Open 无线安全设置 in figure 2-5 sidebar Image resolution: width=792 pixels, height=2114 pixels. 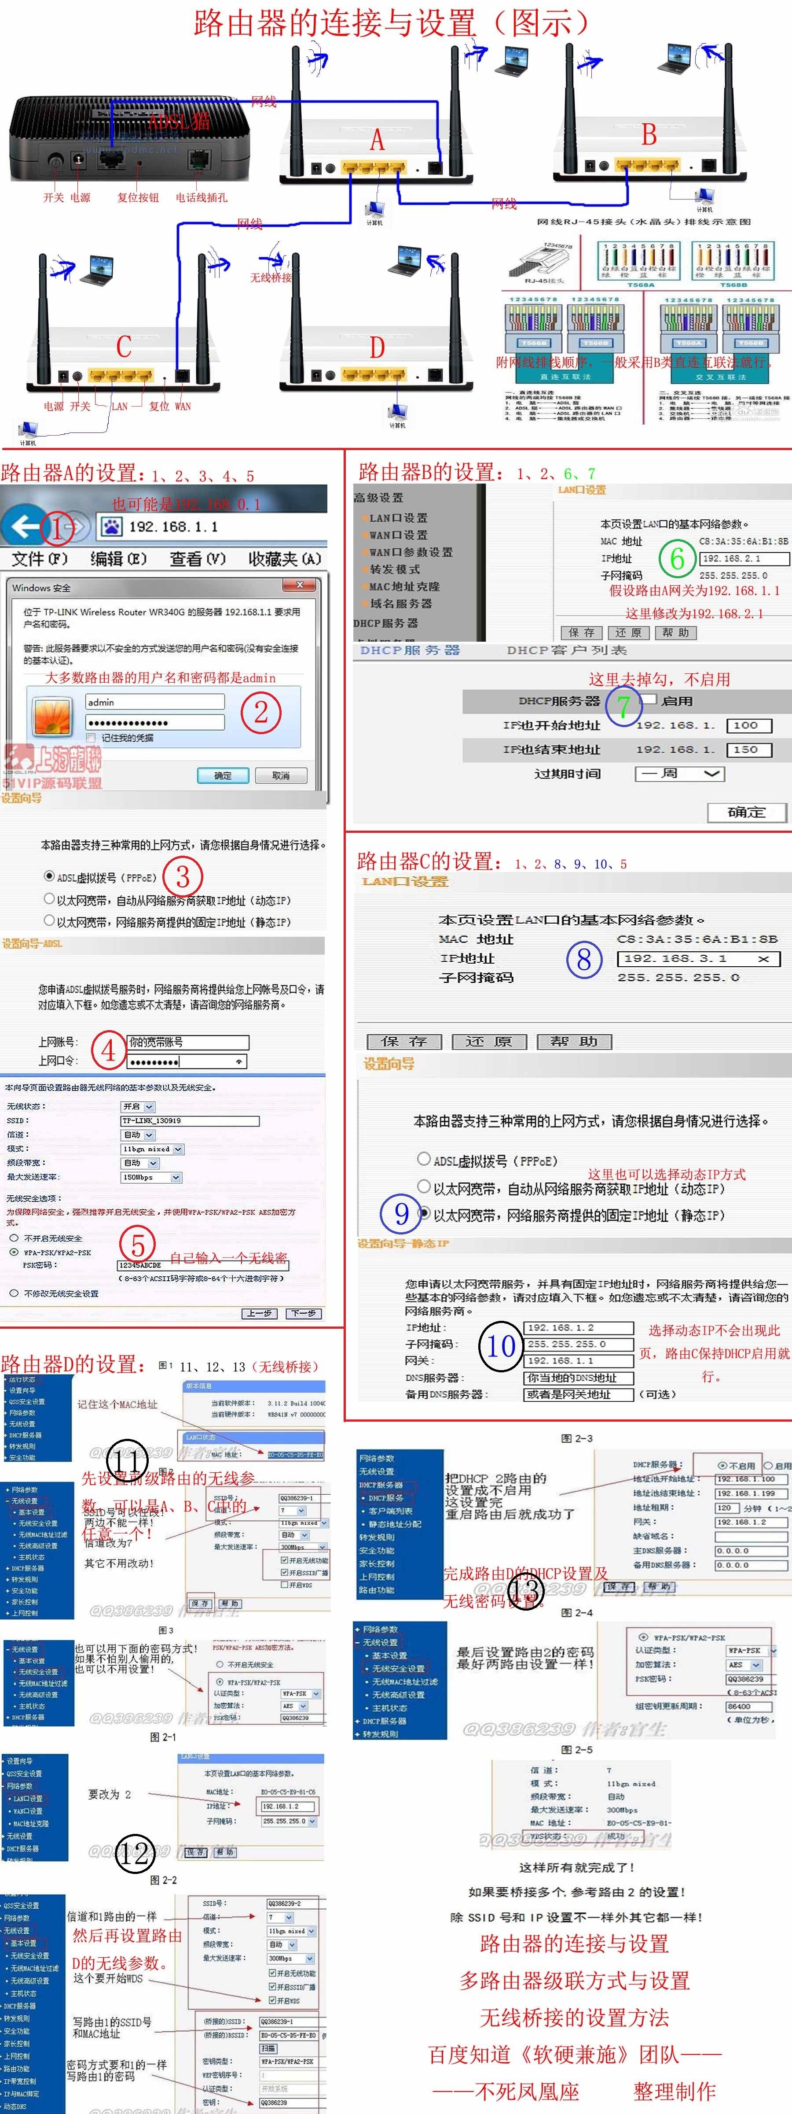coord(399,1668)
